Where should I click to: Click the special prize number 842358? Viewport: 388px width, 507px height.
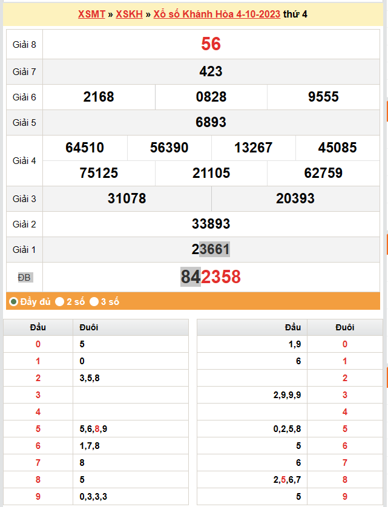coord(211,277)
